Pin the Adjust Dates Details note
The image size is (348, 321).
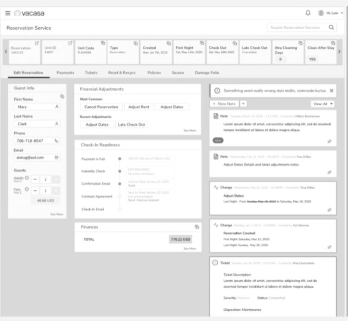[330, 172]
